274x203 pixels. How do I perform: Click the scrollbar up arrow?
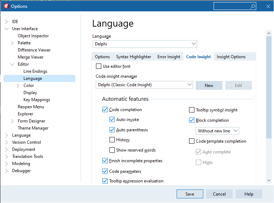pyautogui.click(x=269, y=33)
